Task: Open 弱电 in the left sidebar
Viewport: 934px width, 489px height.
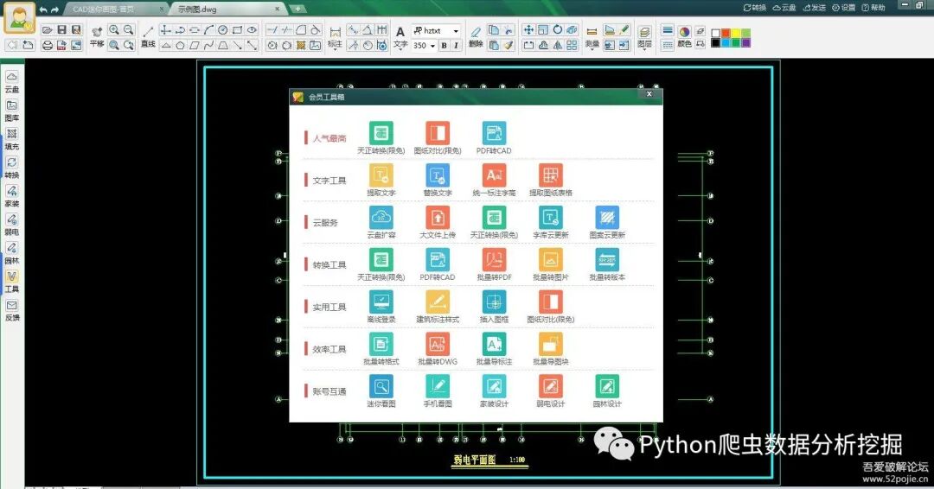Action: coord(12,225)
